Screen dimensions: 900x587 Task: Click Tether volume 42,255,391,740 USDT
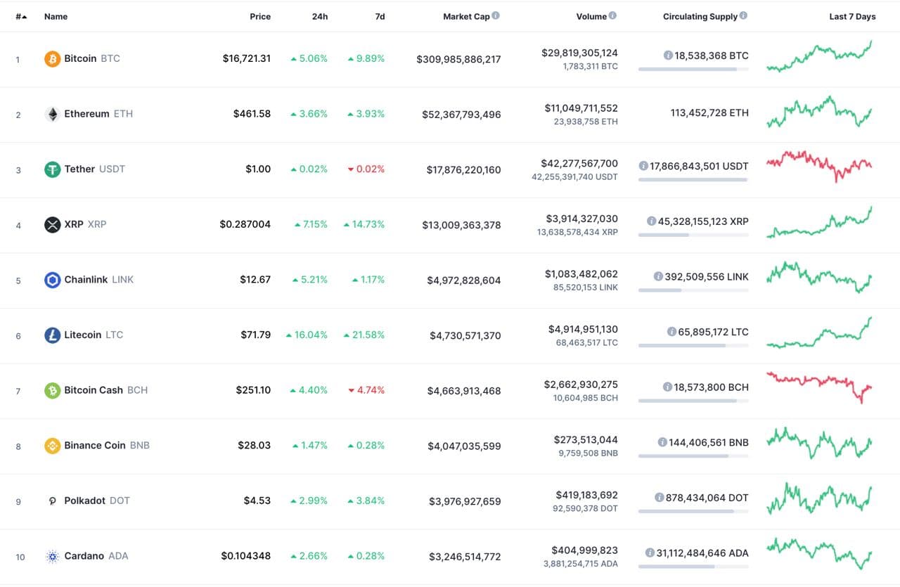(x=574, y=177)
